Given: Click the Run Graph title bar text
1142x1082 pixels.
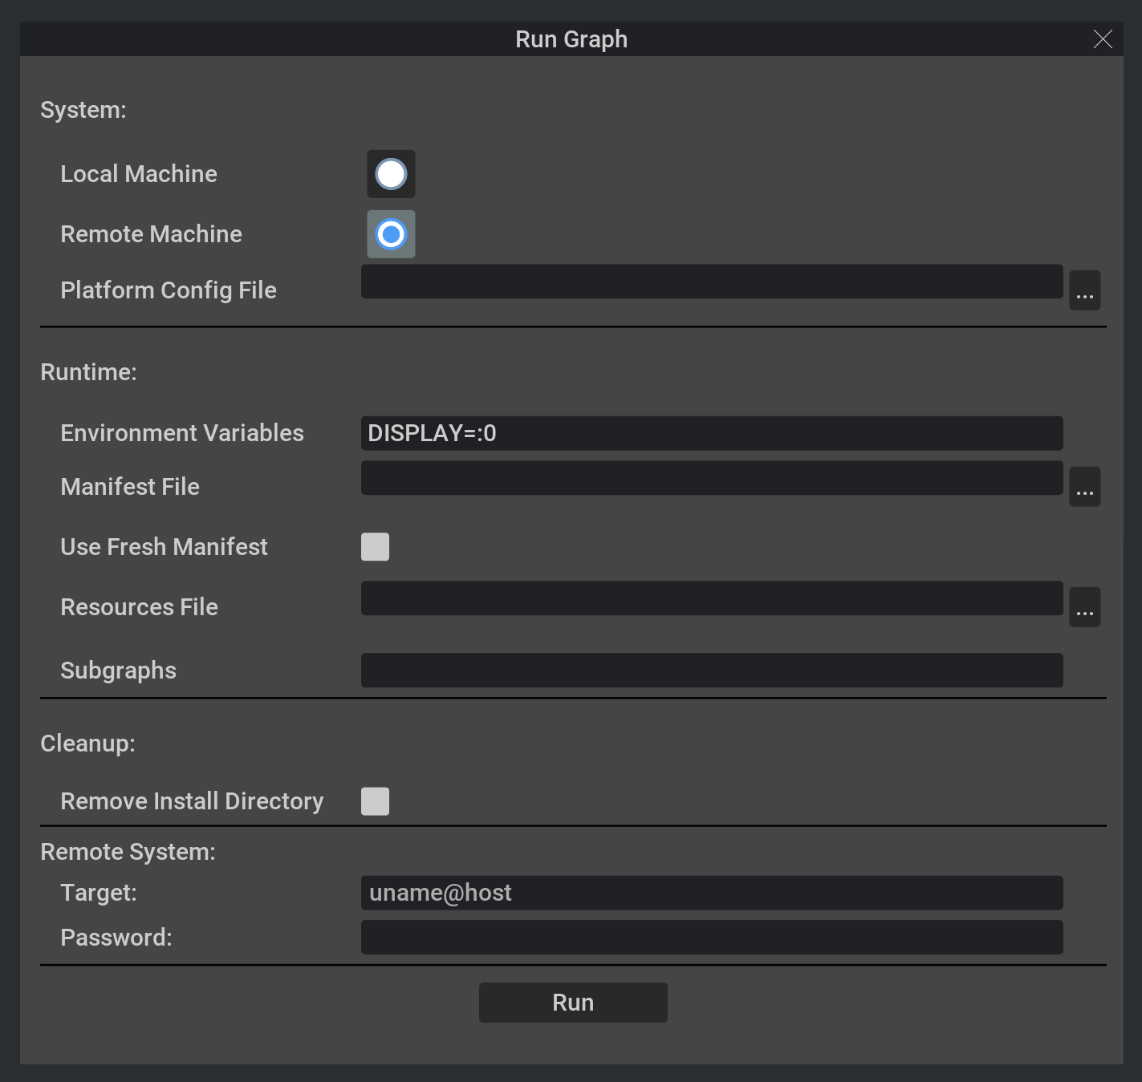Looking at the screenshot, I should click(x=571, y=39).
